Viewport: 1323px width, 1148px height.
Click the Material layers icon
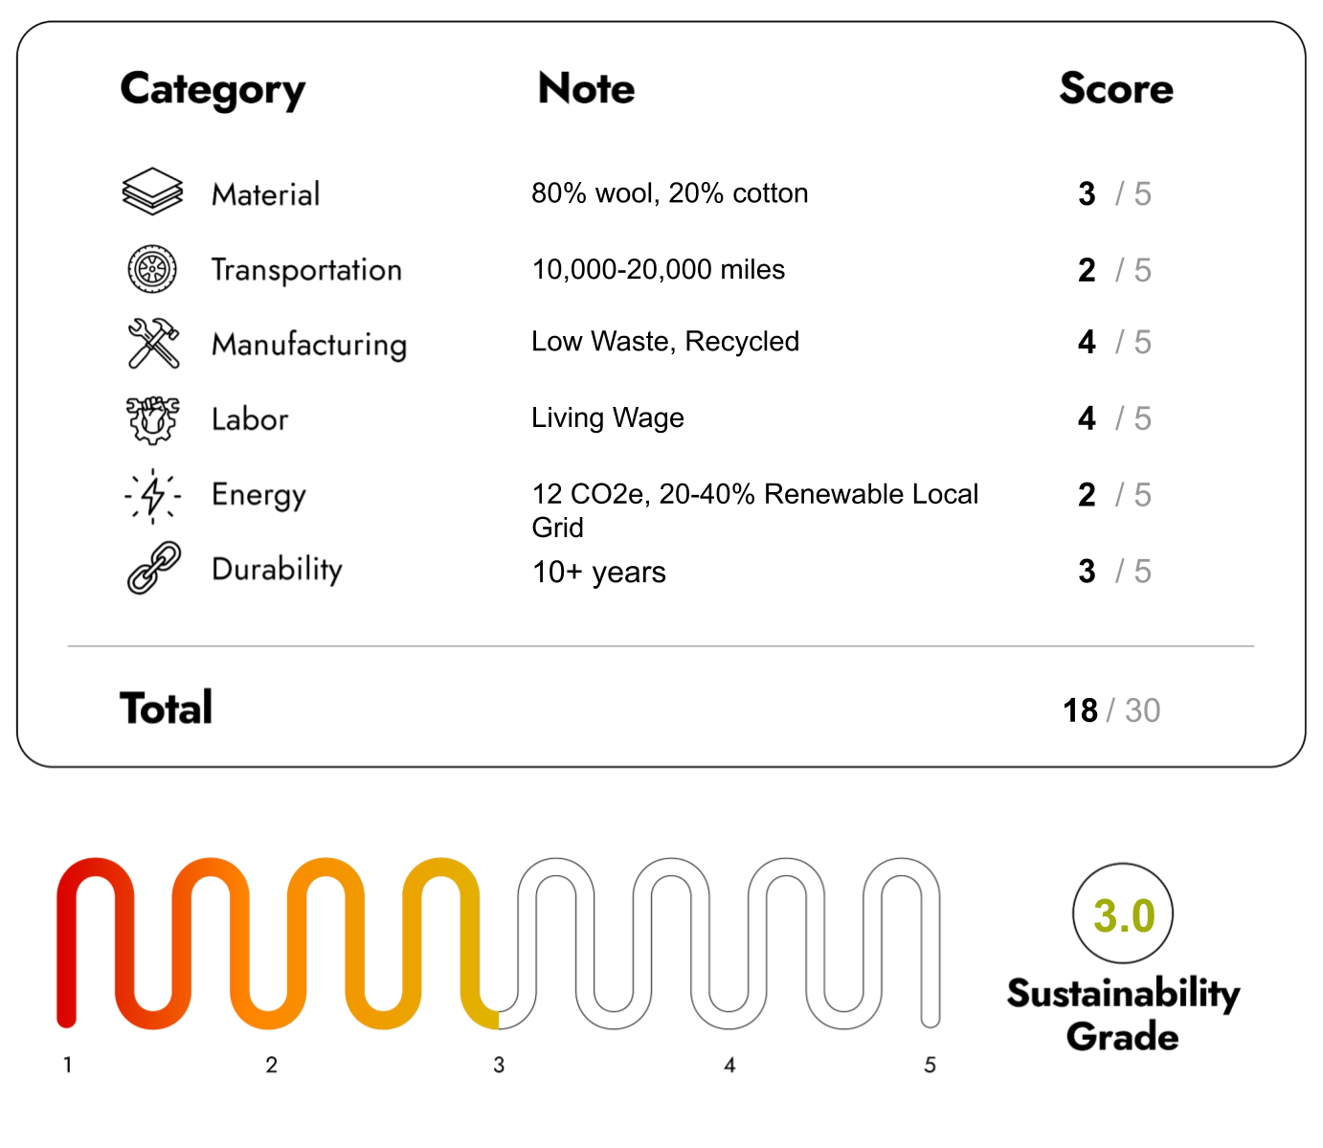152,191
